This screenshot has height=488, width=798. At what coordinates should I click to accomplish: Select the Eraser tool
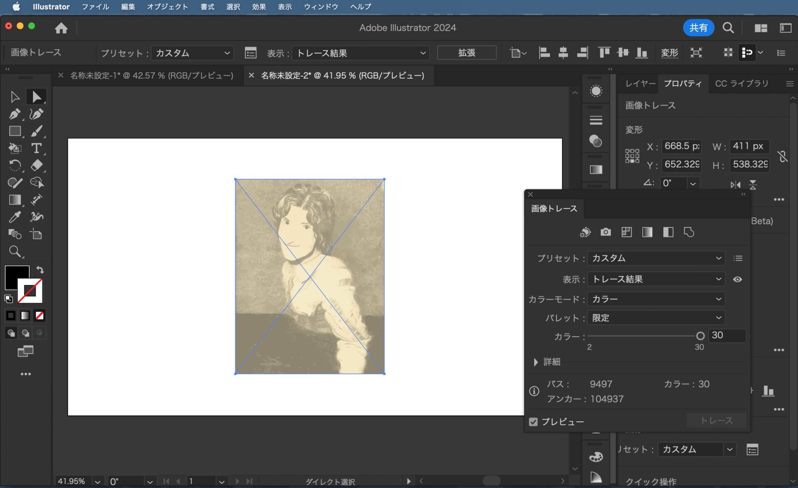pos(37,165)
